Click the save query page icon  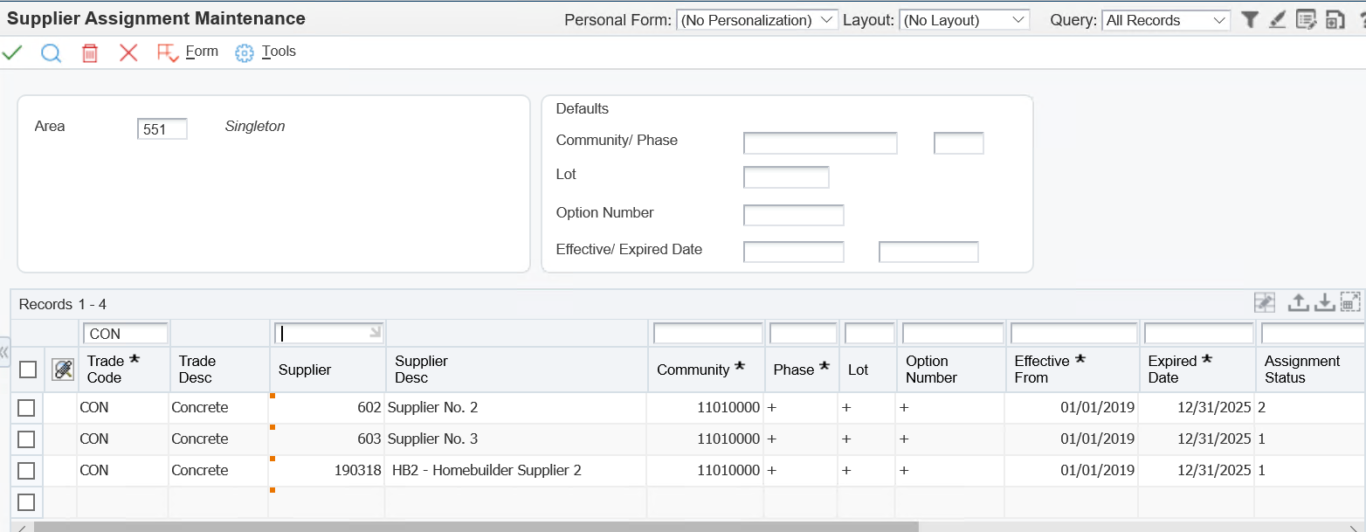tap(1334, 19)
